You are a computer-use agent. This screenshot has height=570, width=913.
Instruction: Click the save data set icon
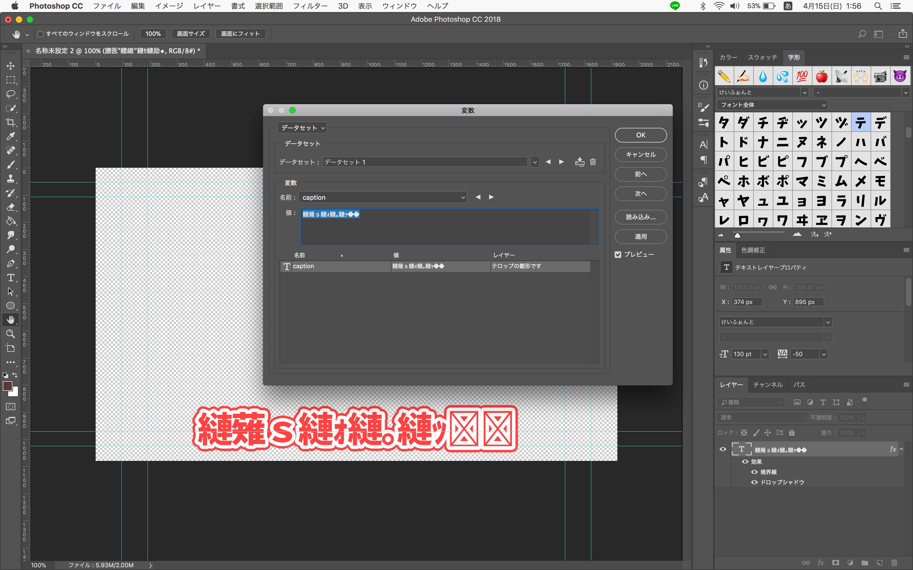pyautogui.click(x=580, y=162)
